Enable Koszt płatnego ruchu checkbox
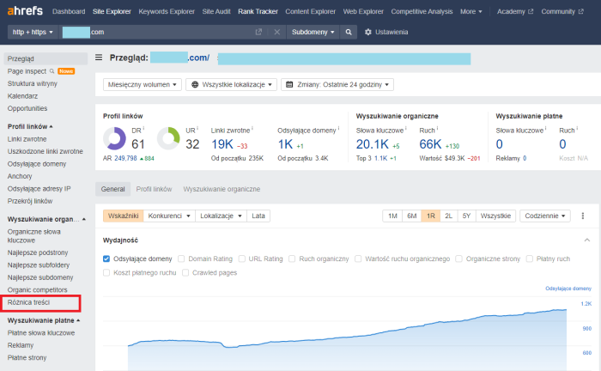 pyautogui.click(x=106, y=273)
